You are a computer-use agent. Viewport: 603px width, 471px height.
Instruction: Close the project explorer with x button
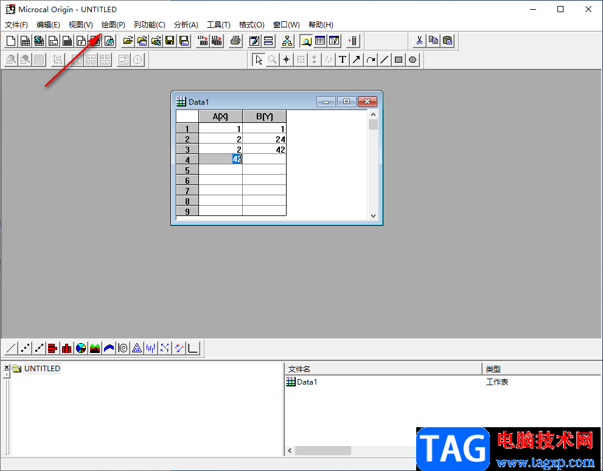(x=6, y=368)
